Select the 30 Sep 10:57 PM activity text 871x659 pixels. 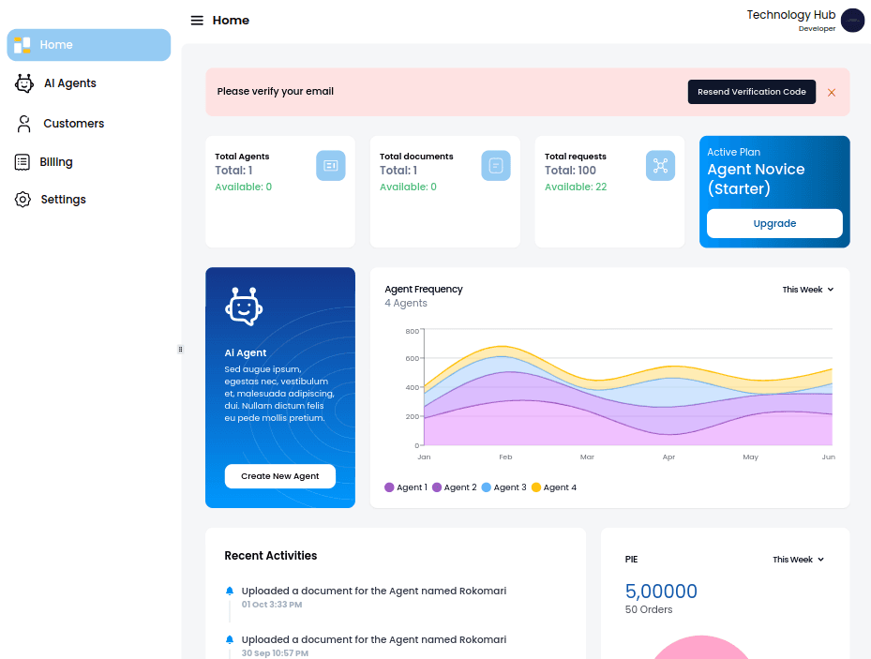coord(275,653)
